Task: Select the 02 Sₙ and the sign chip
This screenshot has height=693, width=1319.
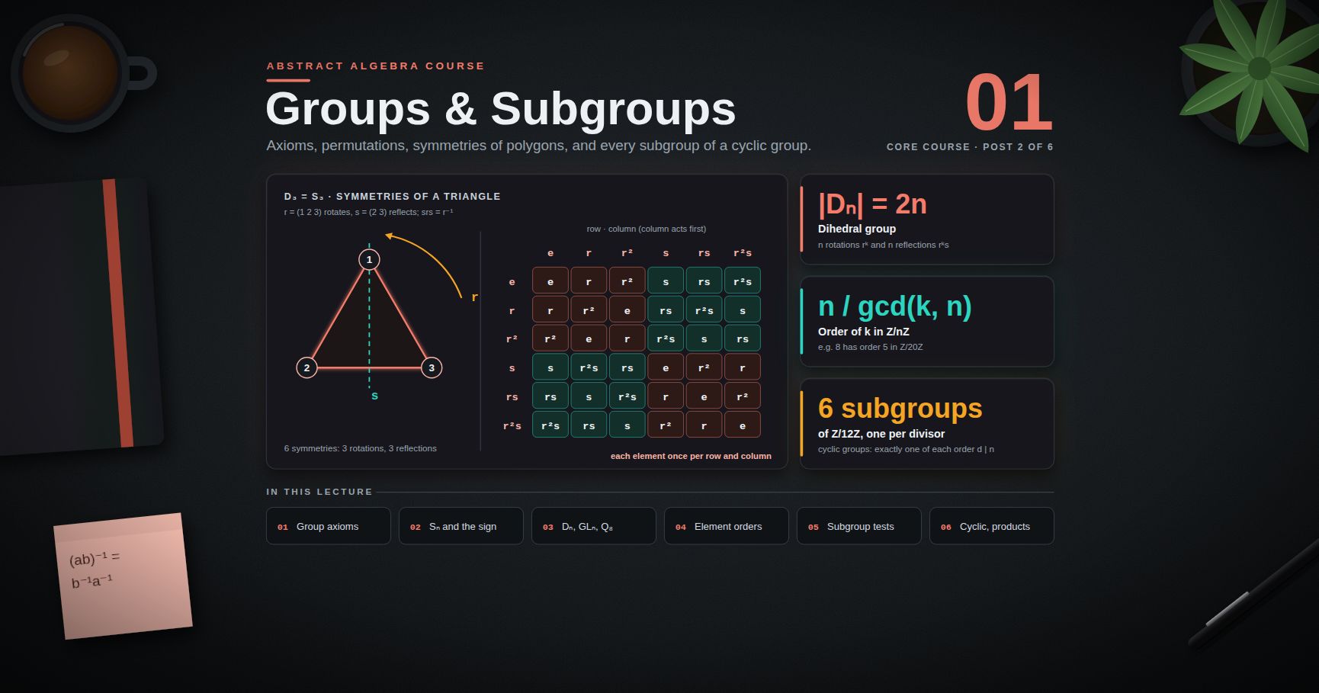Action: [461, 526]
